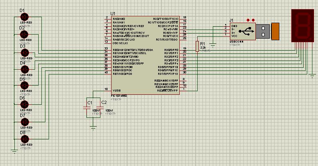This screenshot has height=166, width=318.
Task: Click the PIC18F4550 part name under U1
Action: (119, 96)
